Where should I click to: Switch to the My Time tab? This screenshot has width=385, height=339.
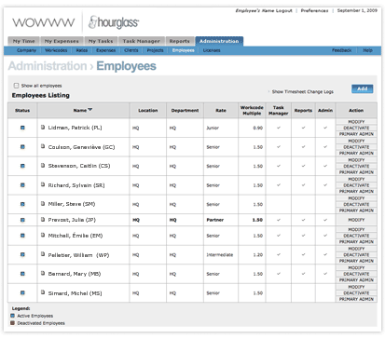[23, 41]
